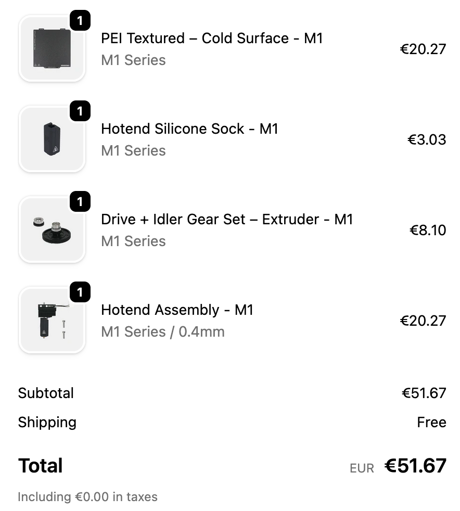The height and width of the screenshot is (511, 460).
Task: Click the €8.10 Gear Set price
Action: (428, 230)
